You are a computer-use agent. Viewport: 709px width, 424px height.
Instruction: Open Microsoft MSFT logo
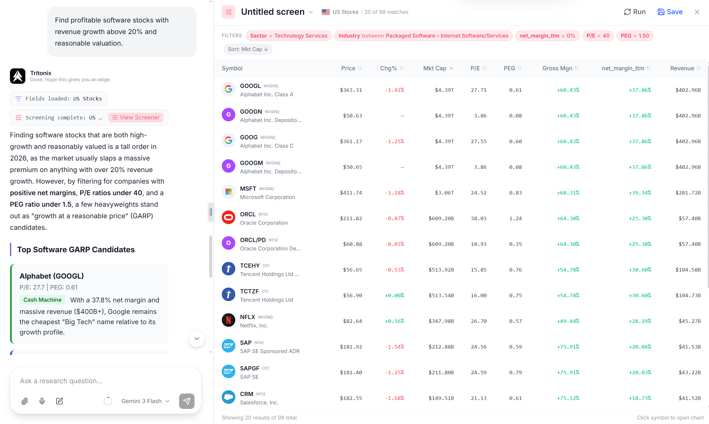(229, 192)
